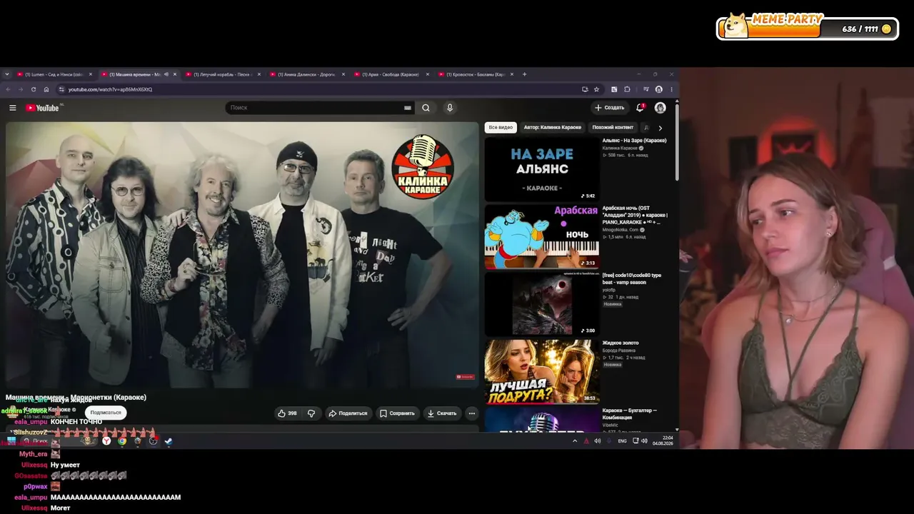914x514 pixels.
Task: Show hidden tray icons chevron
Action: 575,441
